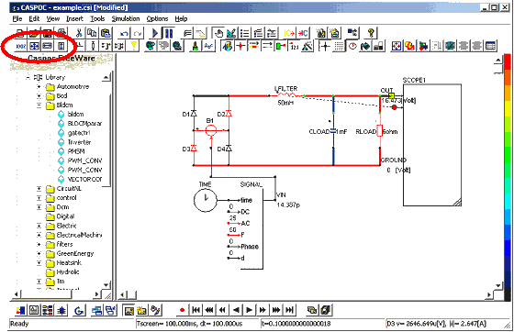Click the library tree horizontal scrollbar
514x332 pixels.
[58, 294]
